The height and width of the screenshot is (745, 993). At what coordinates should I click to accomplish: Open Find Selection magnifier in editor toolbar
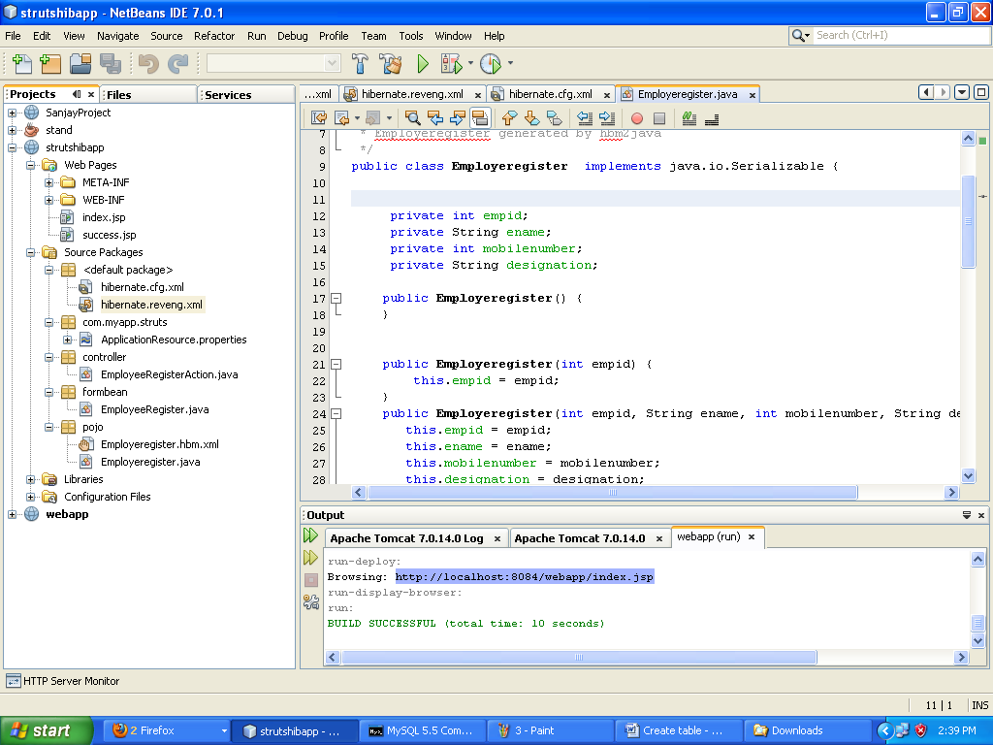(x=412, y=117)
